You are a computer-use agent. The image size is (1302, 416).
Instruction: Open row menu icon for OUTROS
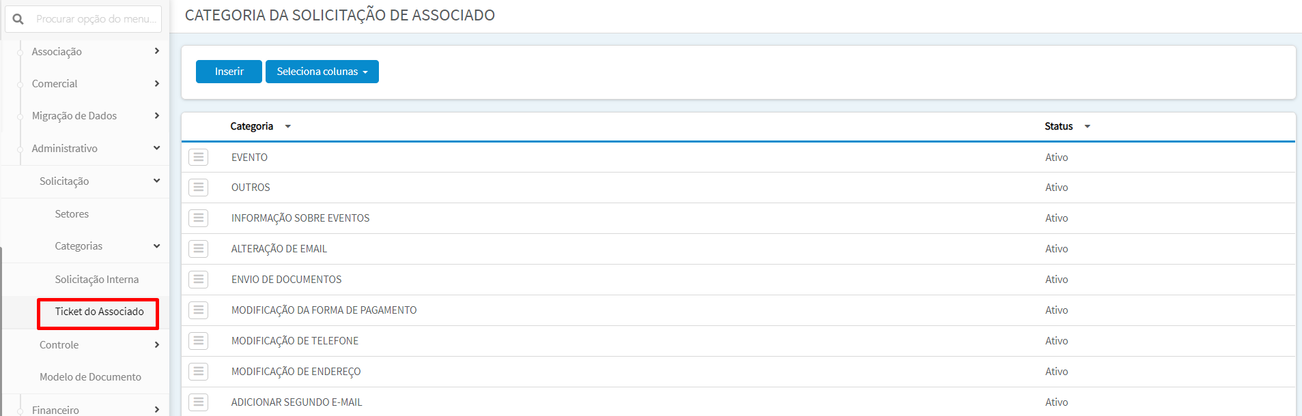tap(199, 187)
